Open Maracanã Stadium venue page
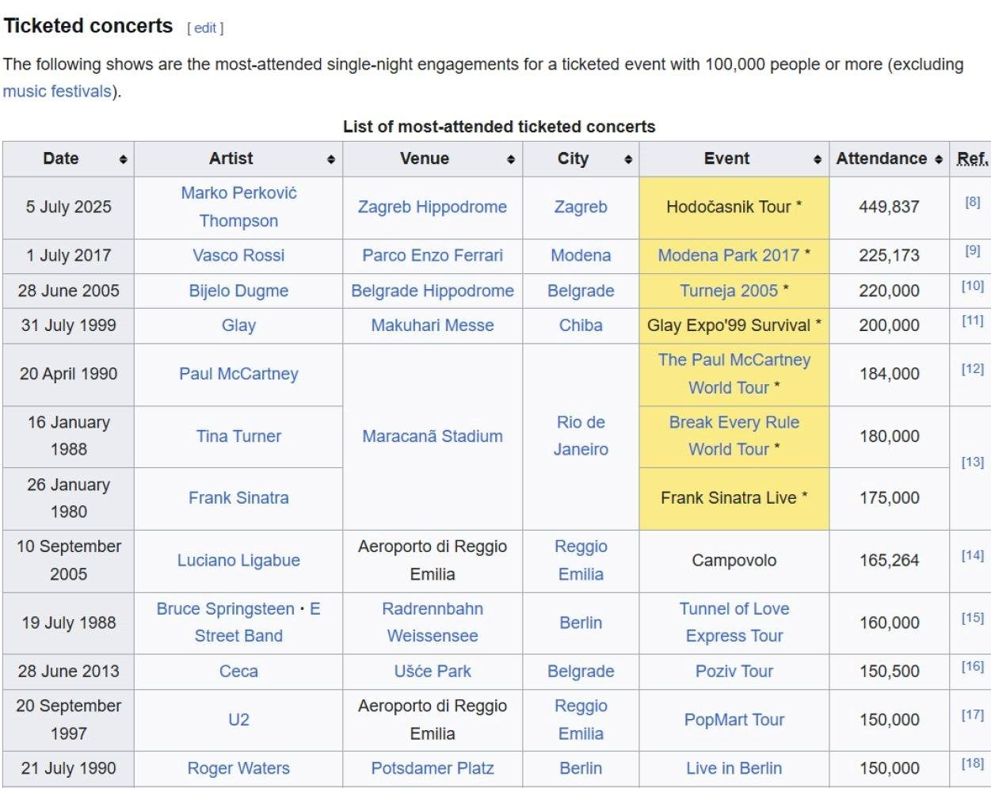The height and width of the screenshot is (788, 991). pos(432,436)
